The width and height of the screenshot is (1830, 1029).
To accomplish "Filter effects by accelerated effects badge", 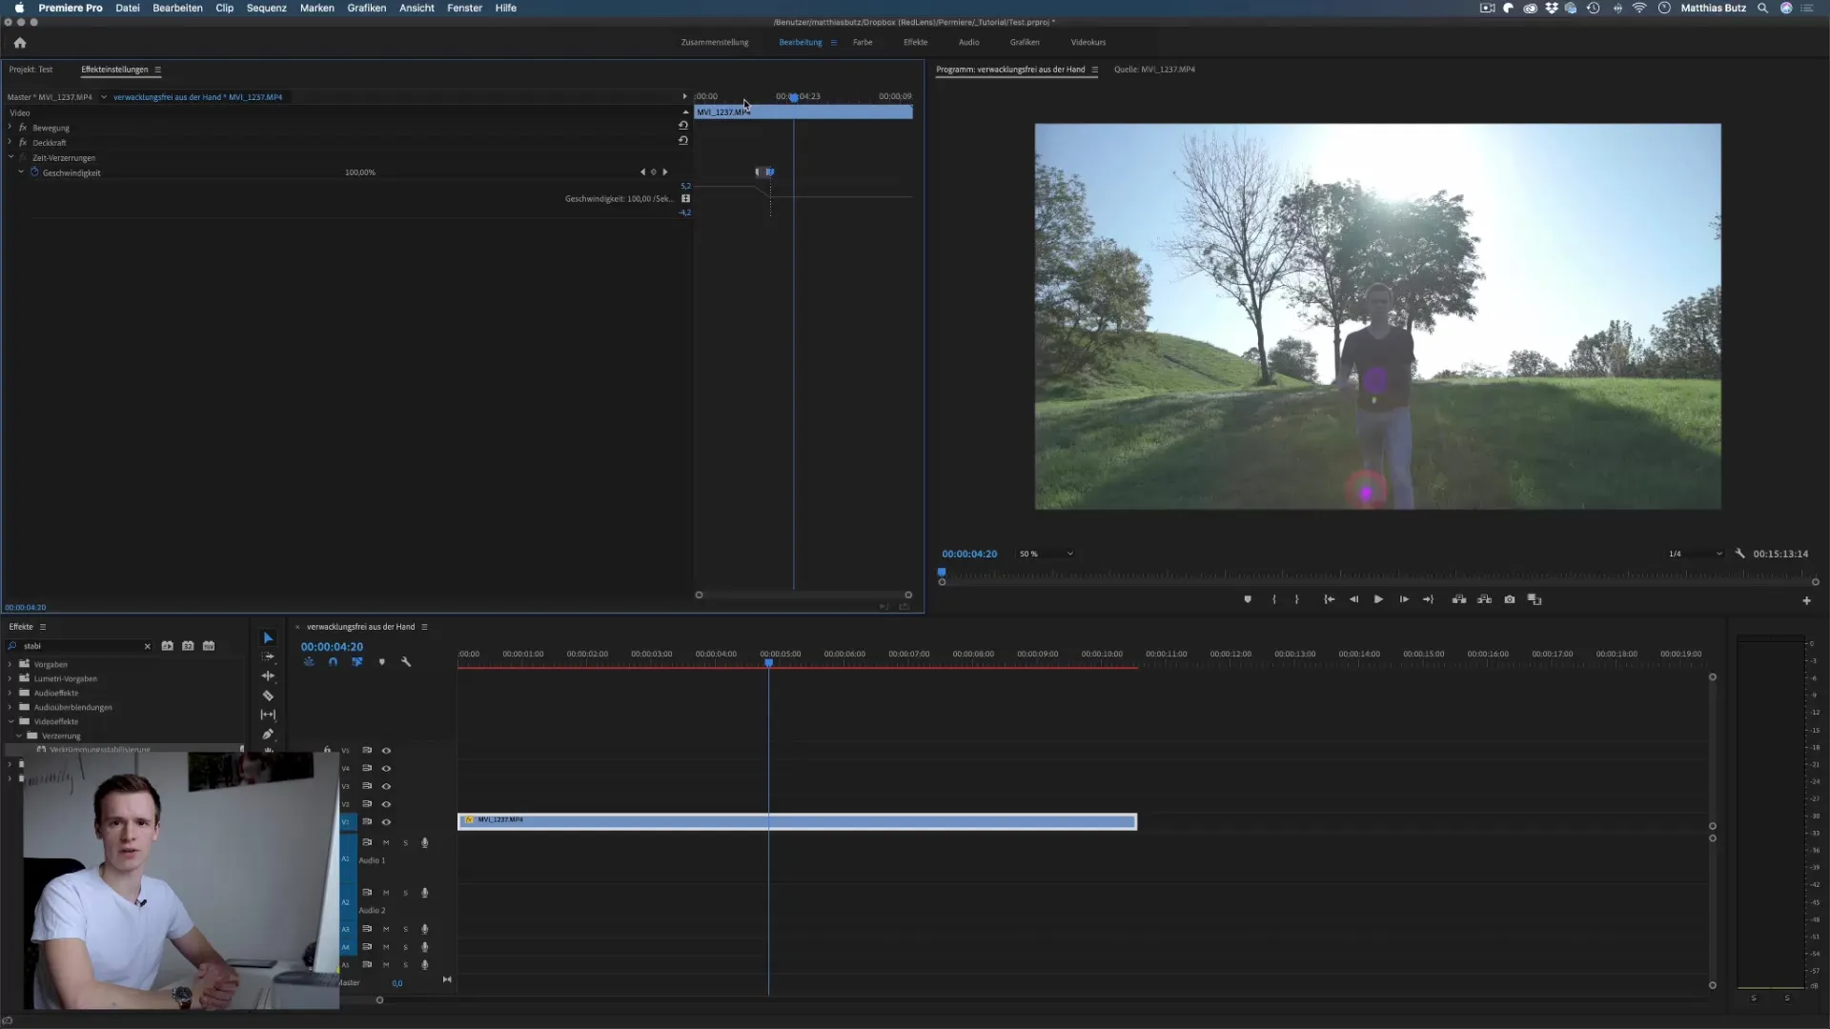I will pyautogui.click(x=168, y=646).
